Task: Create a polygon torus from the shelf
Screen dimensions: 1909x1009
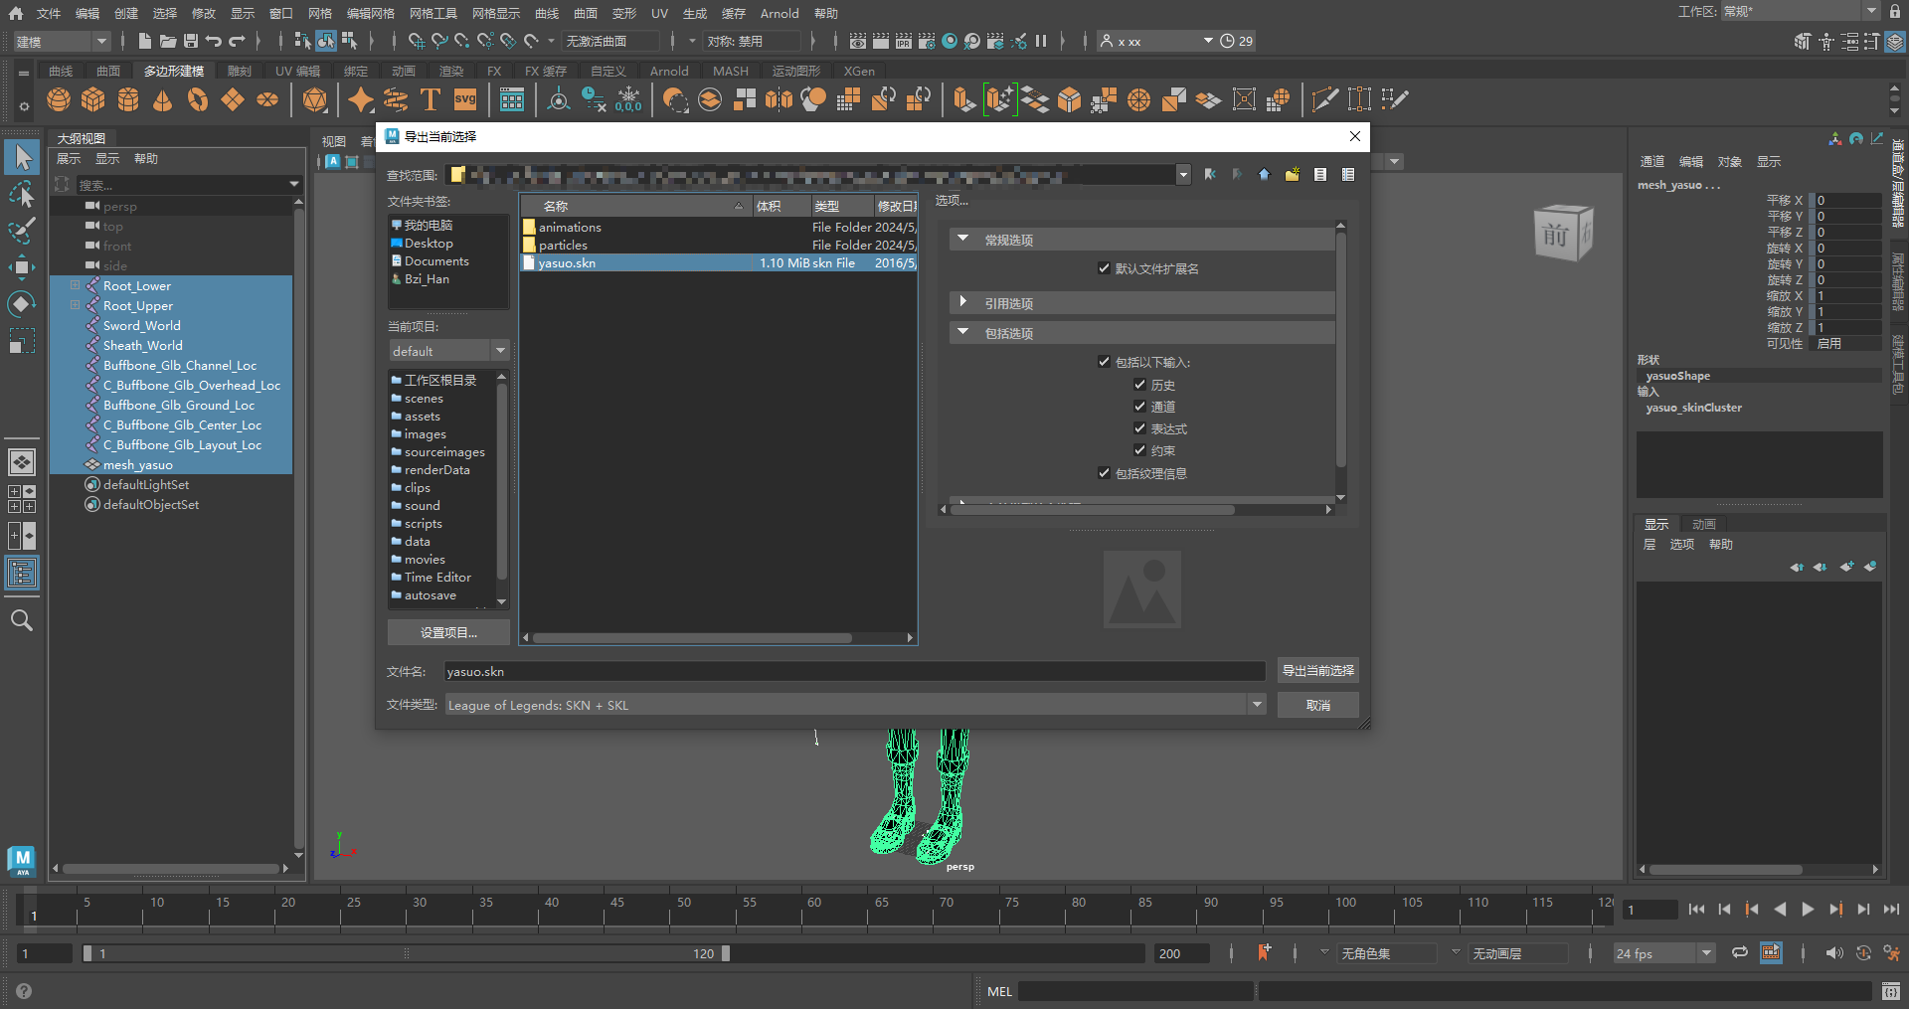Action: click(198, 99)
